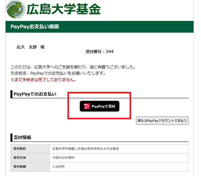Click the line 引き続き、PayPayでのお支払いをお願いいたします。
The image size is (201, 176).
58,73
